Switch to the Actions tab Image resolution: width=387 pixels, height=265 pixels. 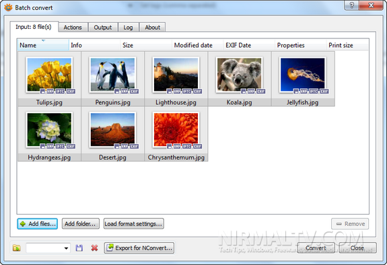pyautogui.click(x=73, y=28)
